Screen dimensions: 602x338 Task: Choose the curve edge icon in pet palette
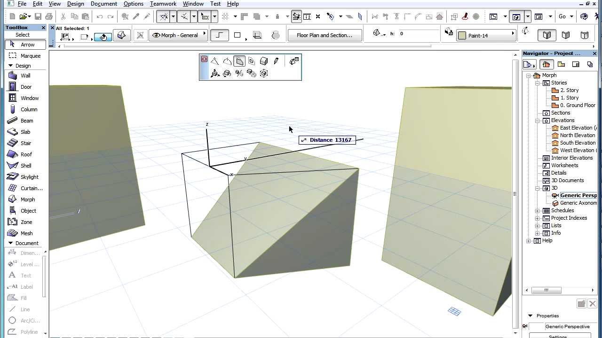tap(227, 61)
